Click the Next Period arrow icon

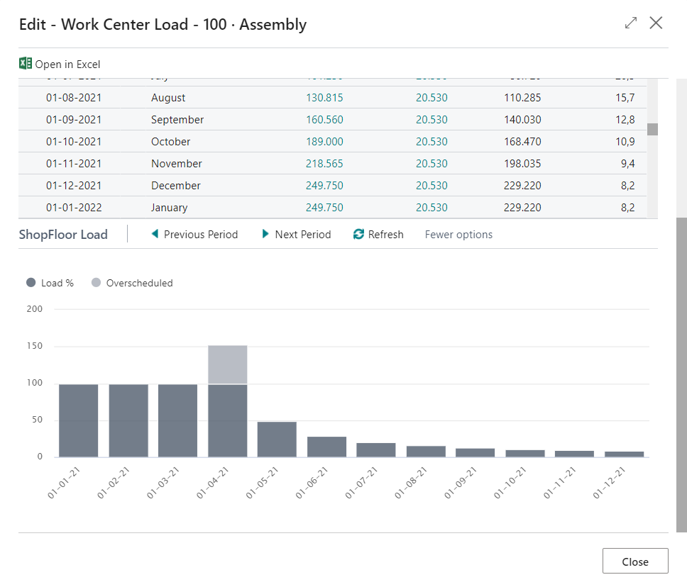pos(265,234)
